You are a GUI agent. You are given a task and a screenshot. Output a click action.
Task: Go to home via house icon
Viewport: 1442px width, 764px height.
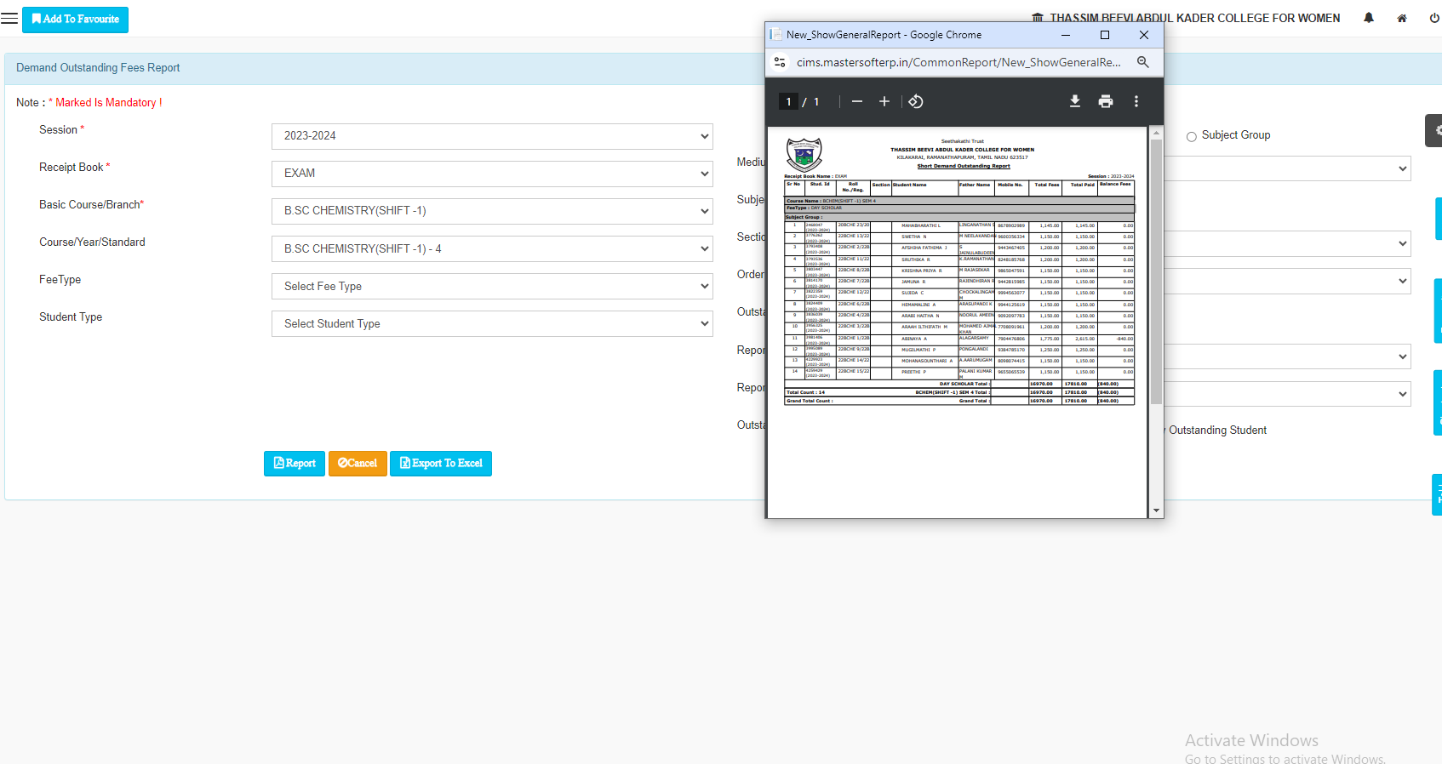coord(1402,18)
